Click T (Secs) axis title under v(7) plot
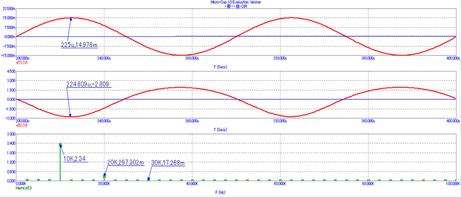 pos(220,67)
